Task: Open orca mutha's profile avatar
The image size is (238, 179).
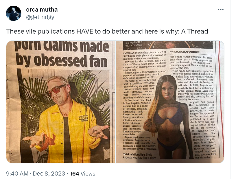Action: tap(14, 13)
